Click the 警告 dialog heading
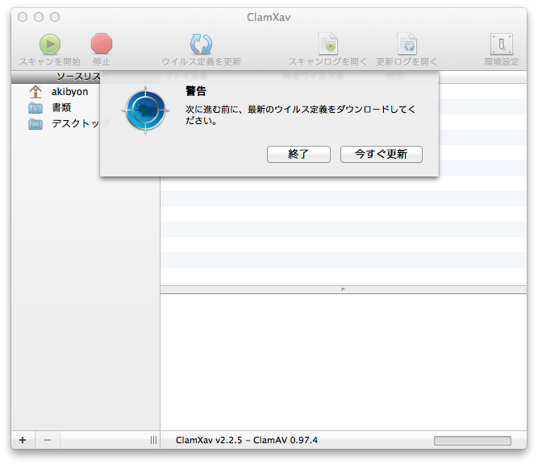This screenshot has width=538, height=465. click(x=196, y=91)
